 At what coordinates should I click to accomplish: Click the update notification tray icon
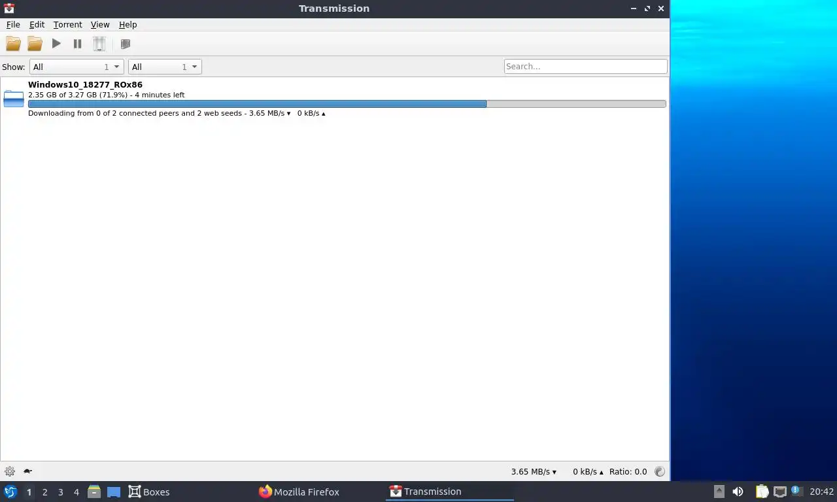tap(796, 490)
